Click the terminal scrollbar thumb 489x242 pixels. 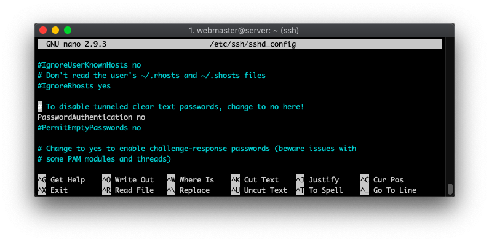[450, 189]
